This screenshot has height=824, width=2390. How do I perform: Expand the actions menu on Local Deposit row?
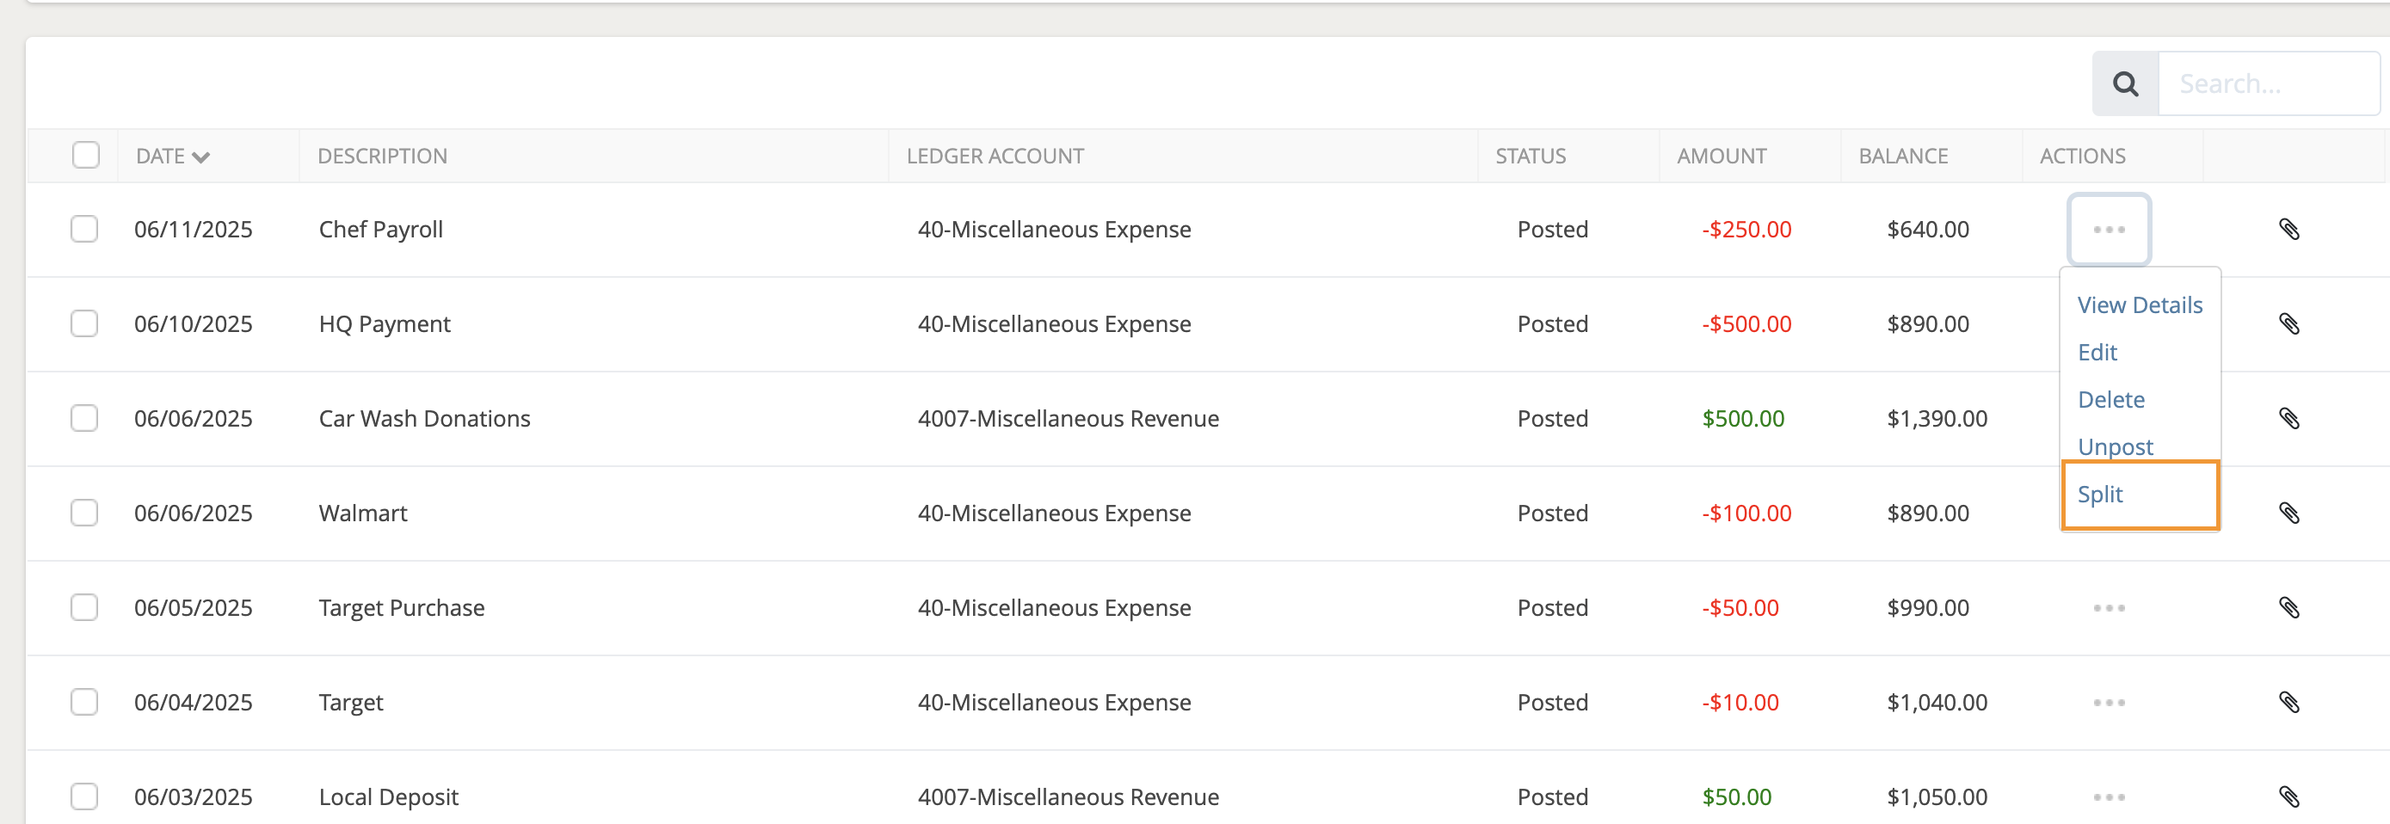2109,796
